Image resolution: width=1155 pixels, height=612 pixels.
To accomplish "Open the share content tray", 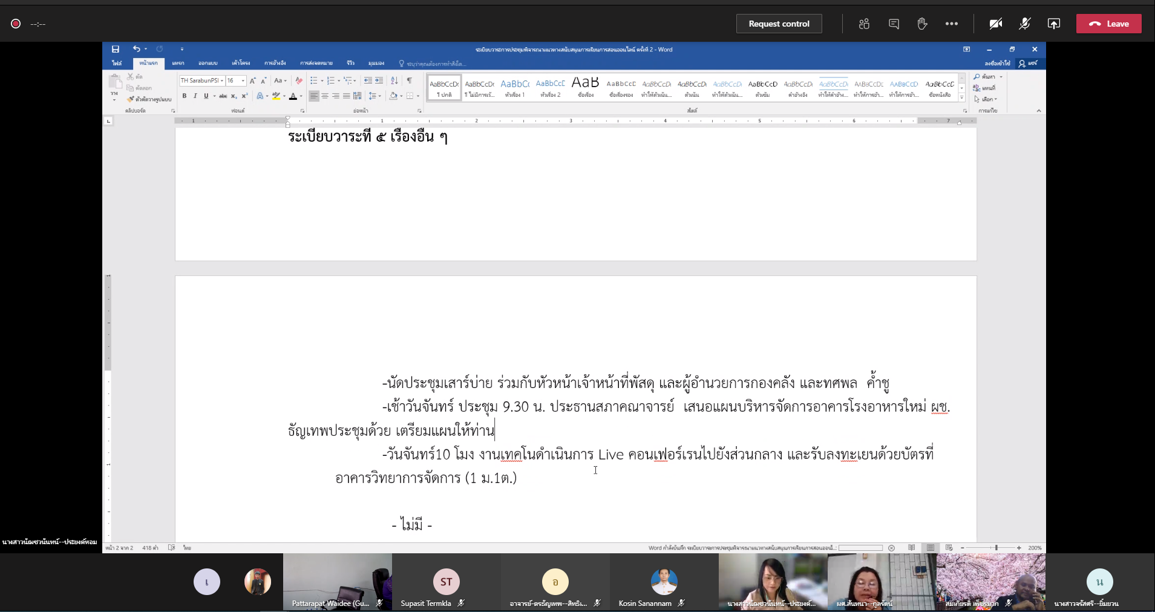I will coord(1054,24).
